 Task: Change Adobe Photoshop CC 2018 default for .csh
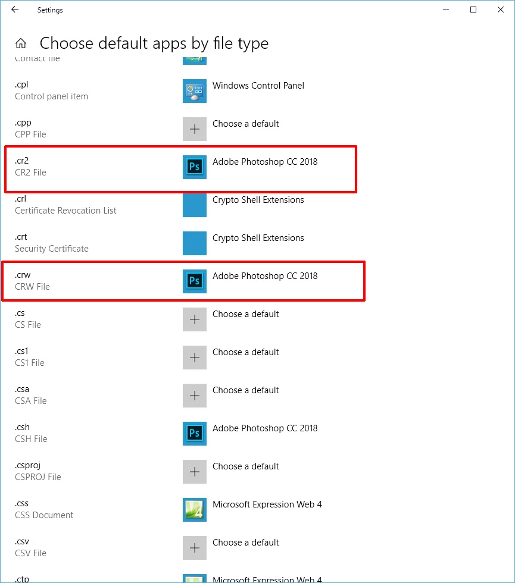pos(265,428)
